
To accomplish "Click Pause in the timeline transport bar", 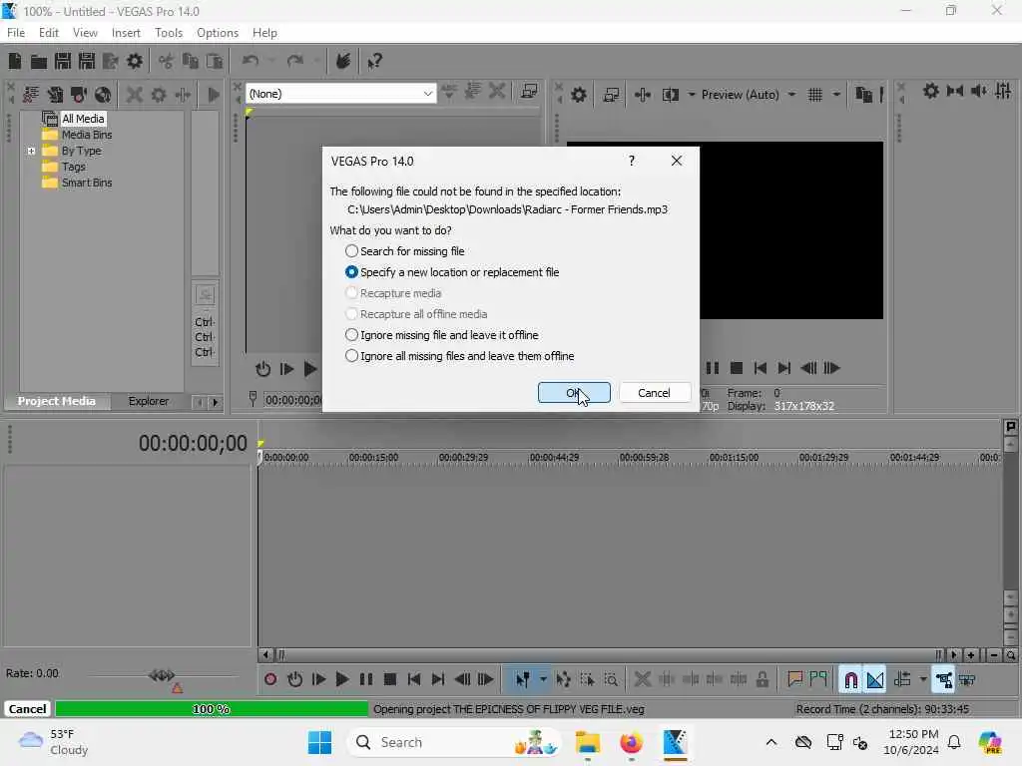I will pos(365,679).
